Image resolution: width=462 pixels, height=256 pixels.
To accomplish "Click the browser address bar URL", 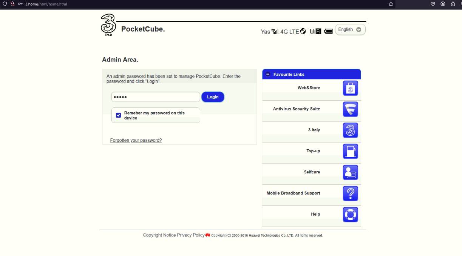I will [46, 4].
